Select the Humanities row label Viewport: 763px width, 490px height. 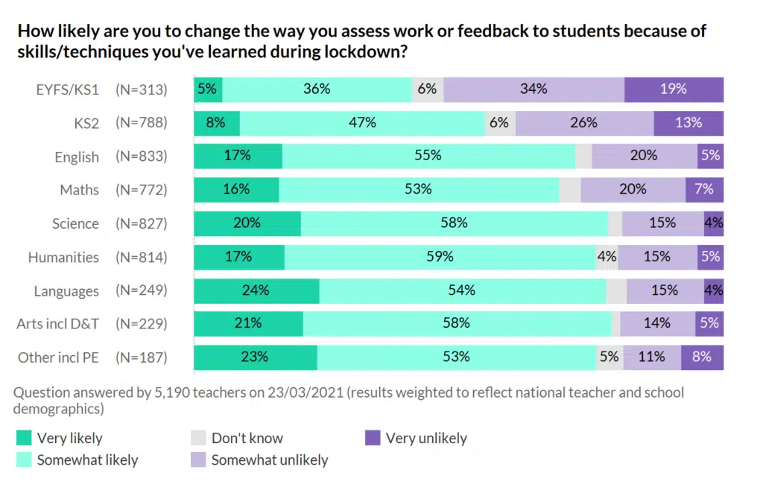(63, 258)
